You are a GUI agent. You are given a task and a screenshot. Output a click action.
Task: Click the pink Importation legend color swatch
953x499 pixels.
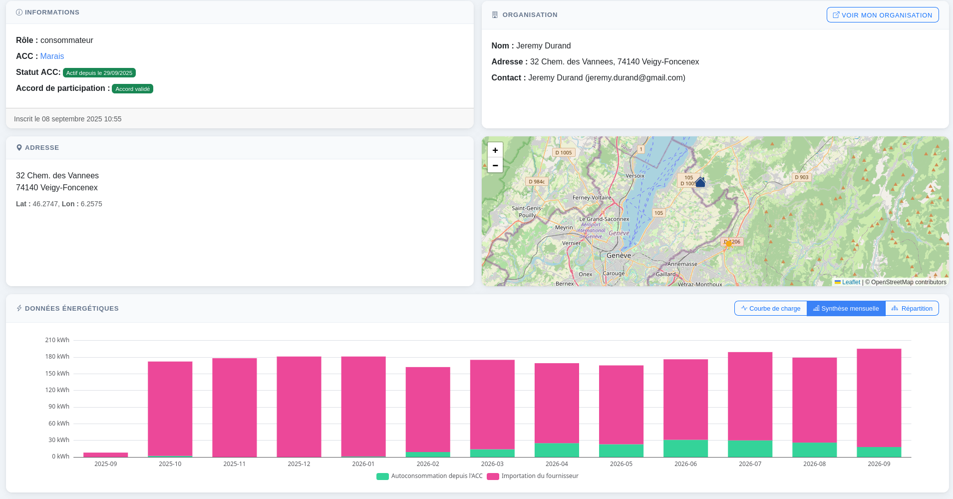tap(493, 477)
